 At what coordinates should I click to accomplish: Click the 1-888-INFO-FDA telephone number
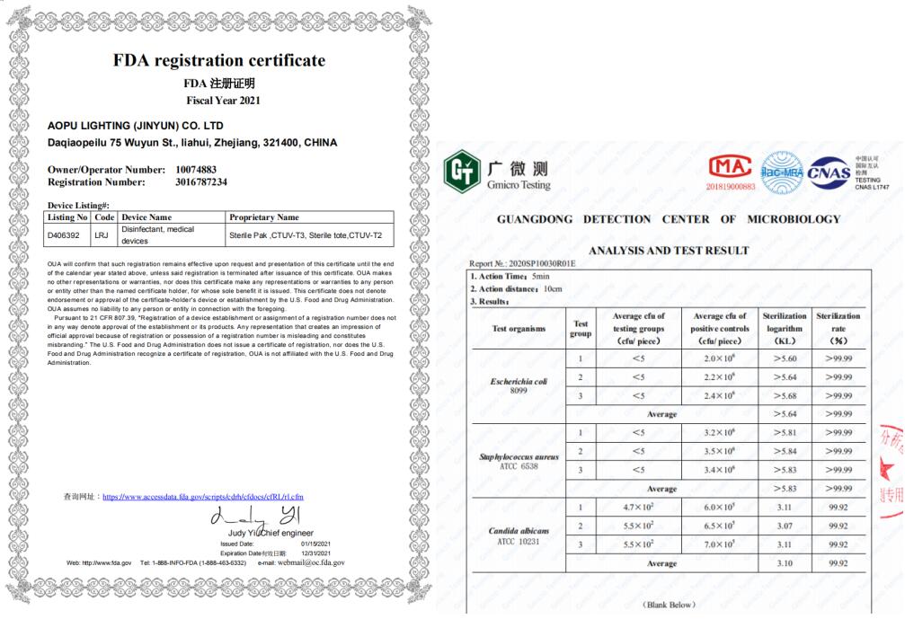pos(193,563)
